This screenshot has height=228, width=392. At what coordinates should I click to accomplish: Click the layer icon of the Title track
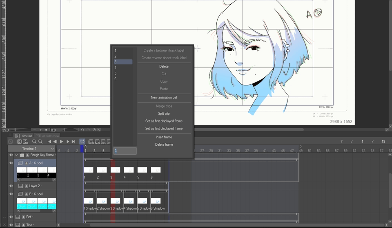click(18, 225)
